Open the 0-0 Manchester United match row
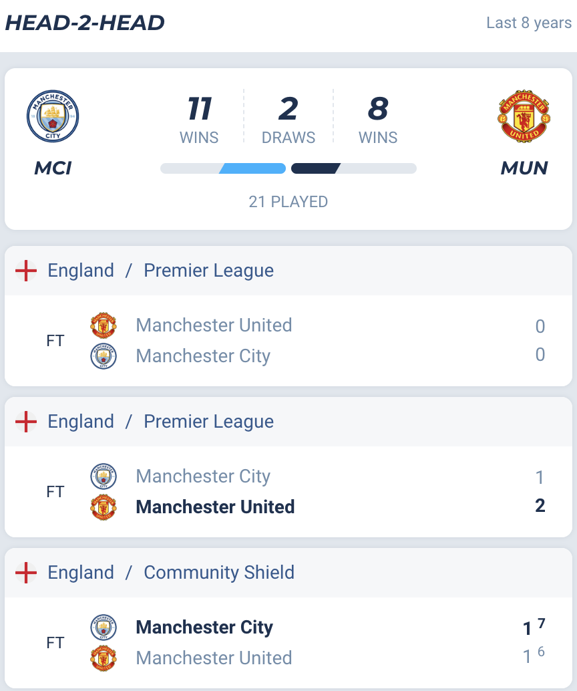Image resolution: width=577 pixels, height=691 pixels. coord(288,341)
